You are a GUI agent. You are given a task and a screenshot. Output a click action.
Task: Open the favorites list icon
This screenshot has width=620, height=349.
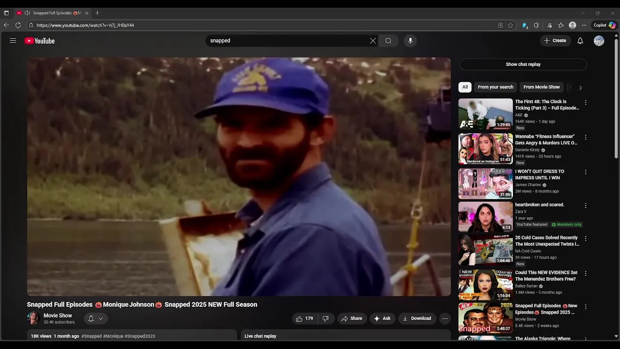(x=561, y=25)
